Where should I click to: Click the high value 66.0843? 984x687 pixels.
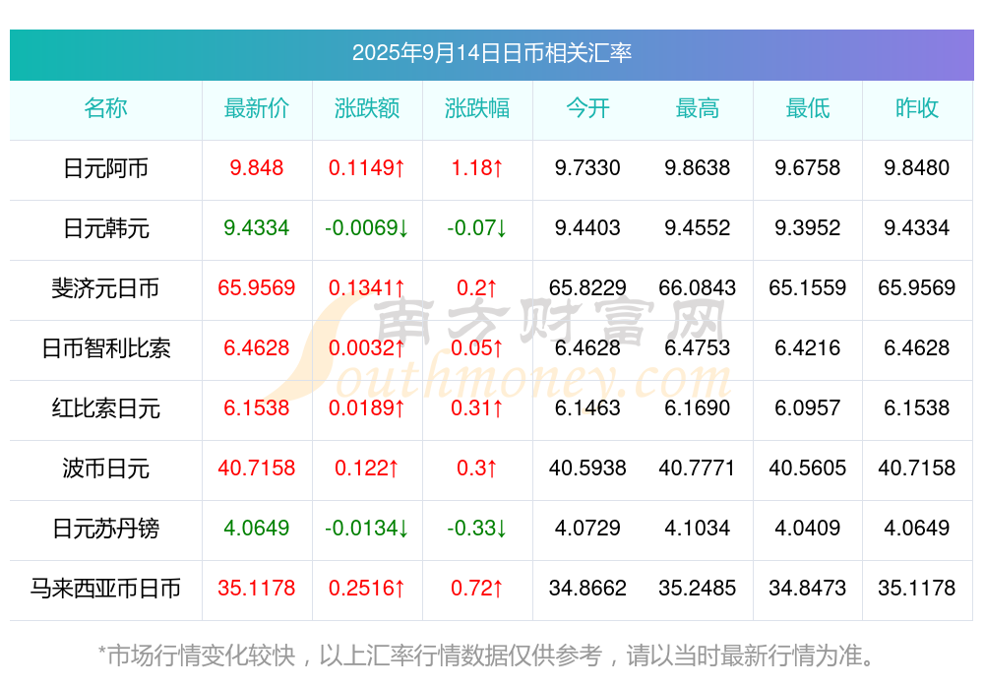(698, 287)
